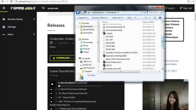
Task: Close the advertisement with X icon
Action: tap(187, 80)
